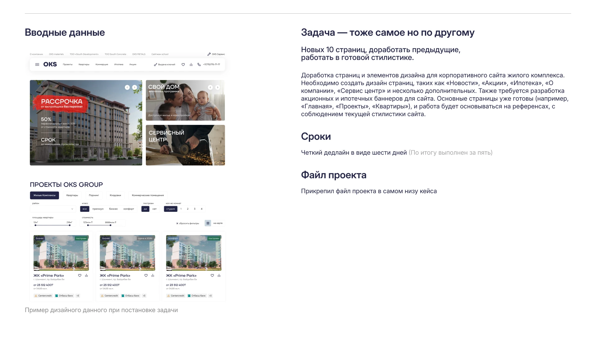Open the comparison bars icon in header
This screenshot has height=341, width=596.
(x=191, y=65)
